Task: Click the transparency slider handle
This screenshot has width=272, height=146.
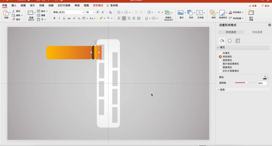Action: (246, 83)
